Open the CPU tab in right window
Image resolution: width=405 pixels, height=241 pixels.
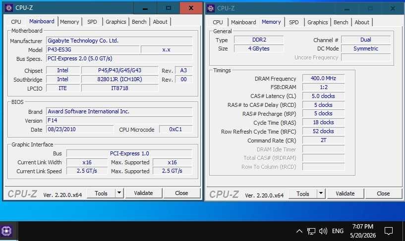(x=218, y=22)
